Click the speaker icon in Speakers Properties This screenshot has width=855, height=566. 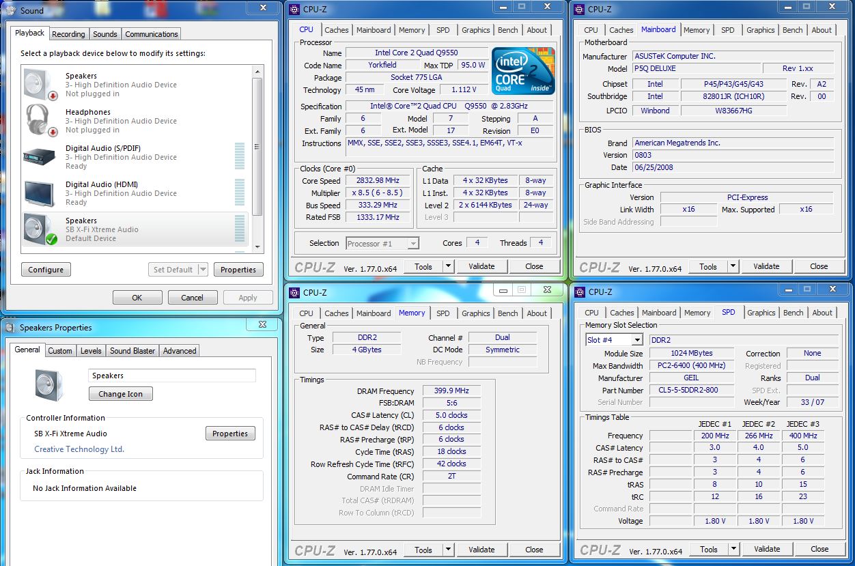(49, 385)
